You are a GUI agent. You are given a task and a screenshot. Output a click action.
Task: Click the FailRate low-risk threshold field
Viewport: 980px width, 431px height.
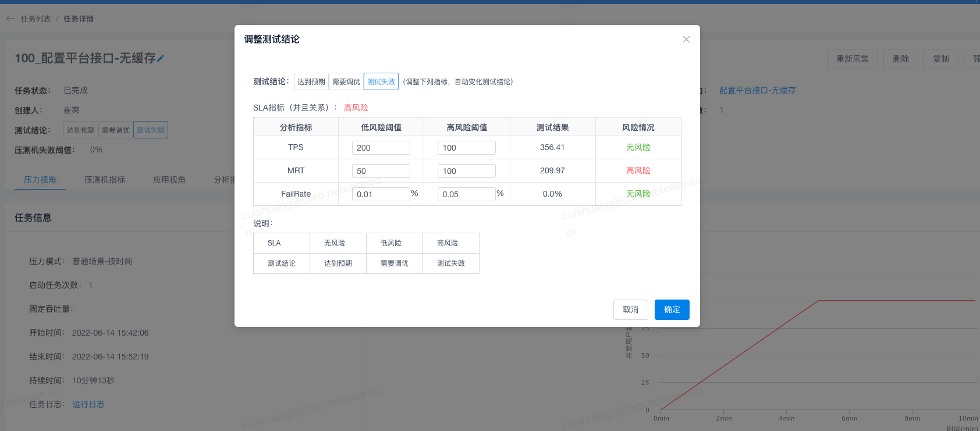coord(381,194)
